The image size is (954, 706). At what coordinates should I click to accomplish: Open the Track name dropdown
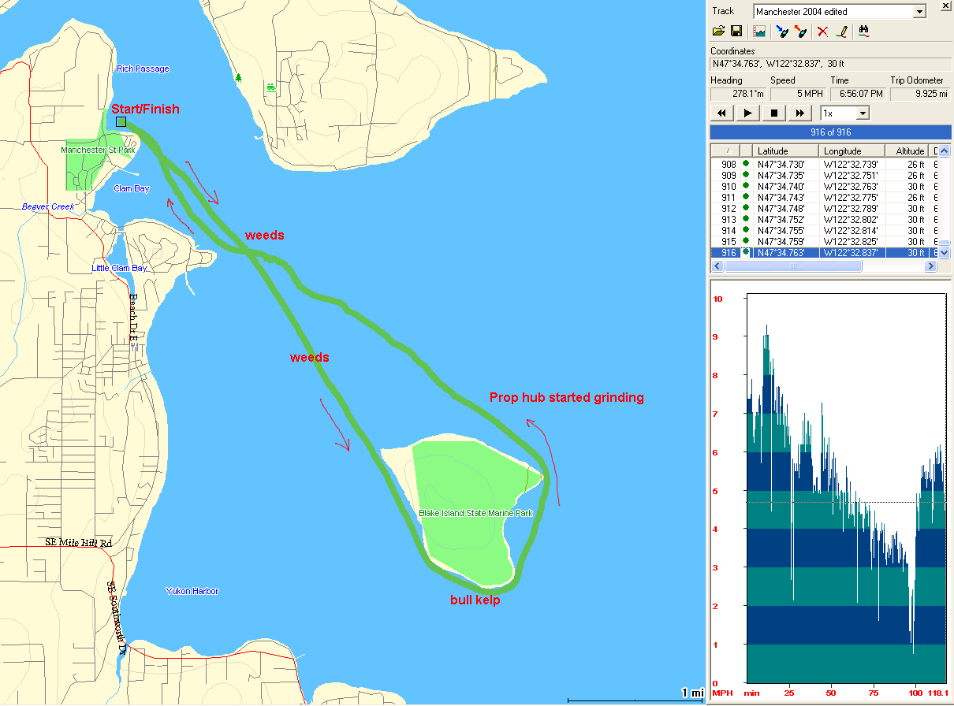pyautogui.click(x=919, y=12)
